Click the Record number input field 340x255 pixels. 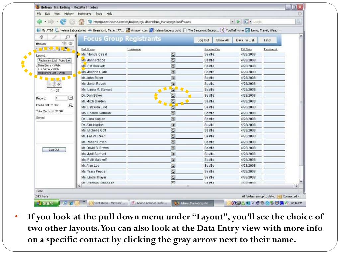[x=61, y=98]
